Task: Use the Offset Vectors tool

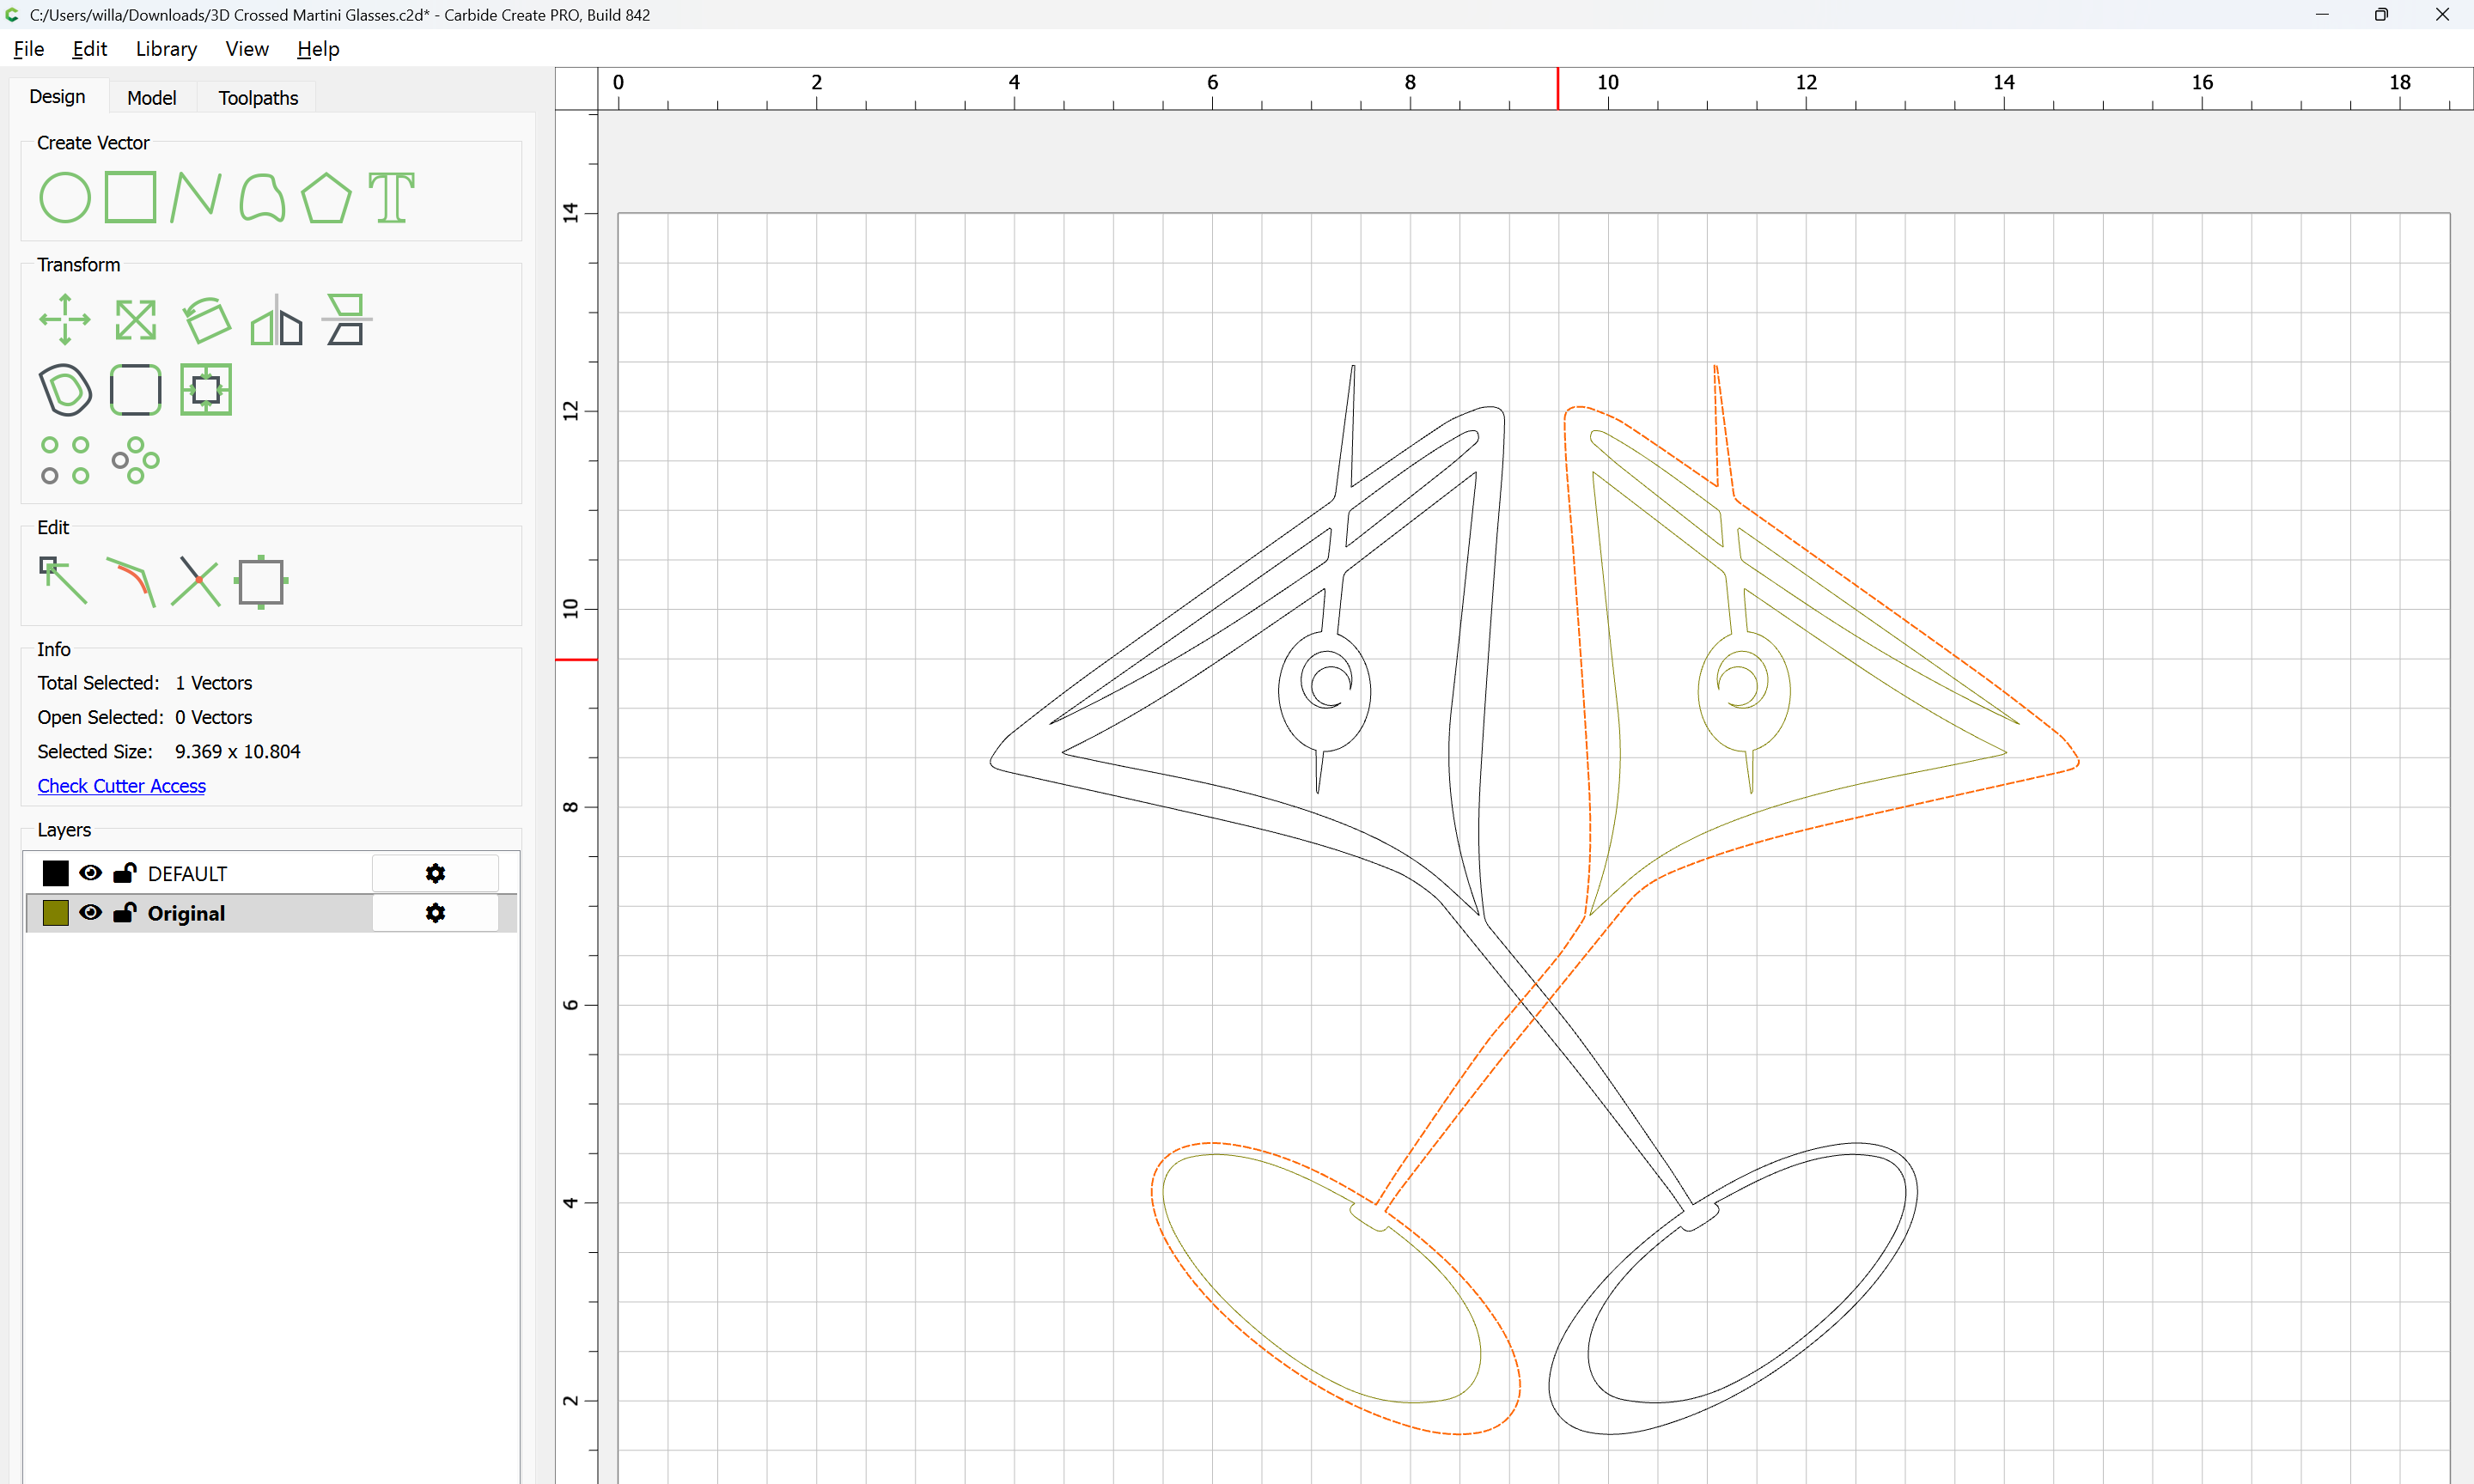Action: coord(65,390)
